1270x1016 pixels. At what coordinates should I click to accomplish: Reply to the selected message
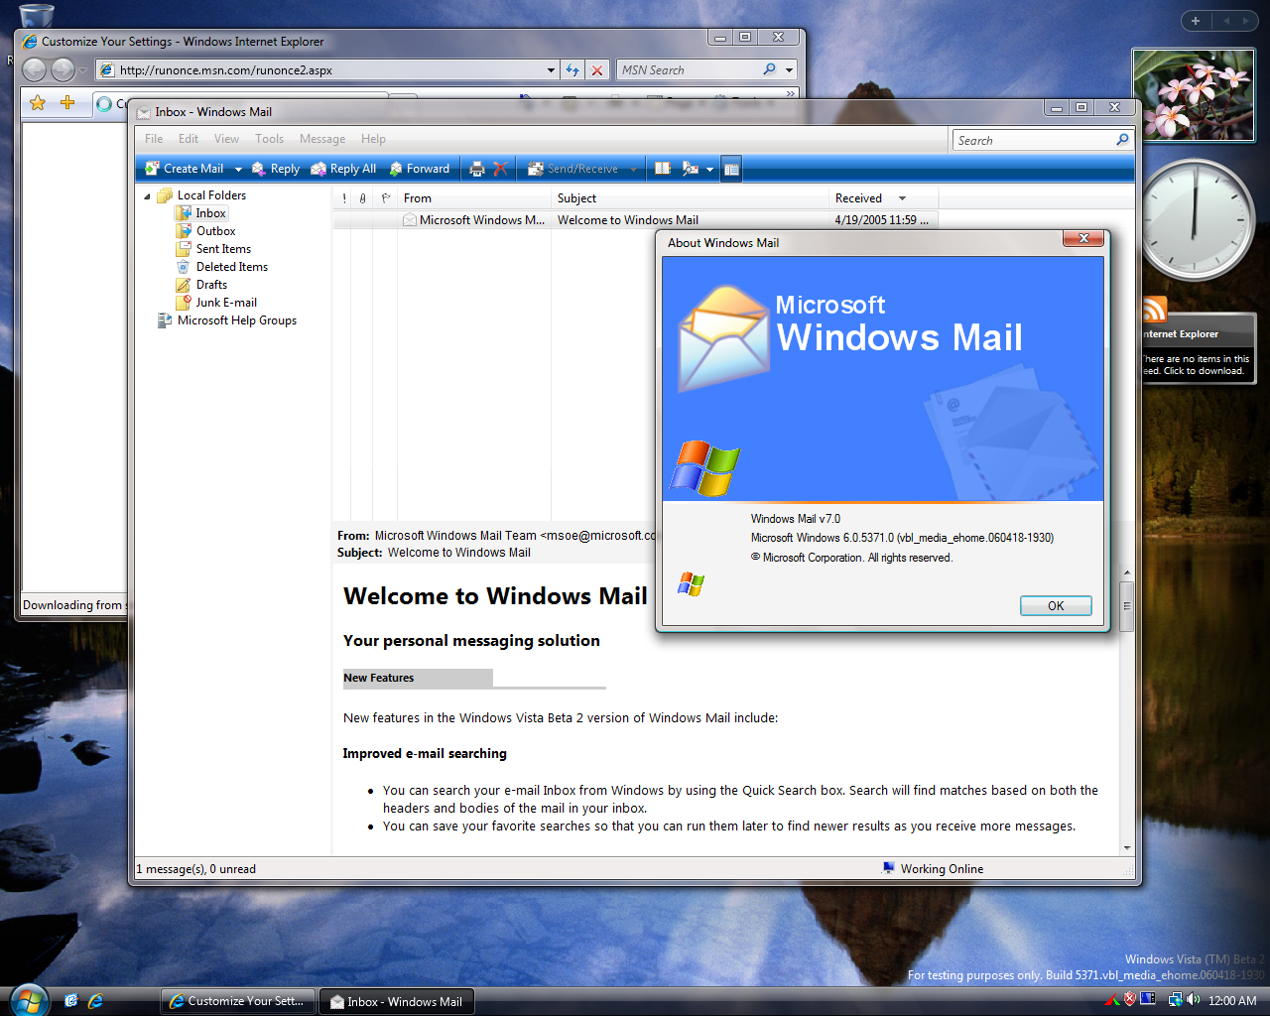(x=276, y=169)
